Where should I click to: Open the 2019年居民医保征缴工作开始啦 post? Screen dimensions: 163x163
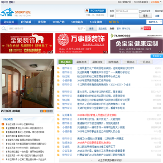(94, 81)
